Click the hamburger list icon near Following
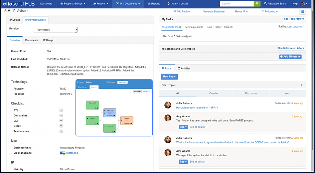This screenshot has height=173, width=315. coord(302,12)
